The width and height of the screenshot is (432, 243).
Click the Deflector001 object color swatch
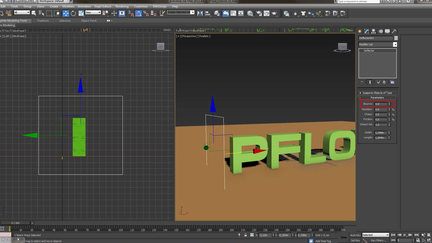396,38
